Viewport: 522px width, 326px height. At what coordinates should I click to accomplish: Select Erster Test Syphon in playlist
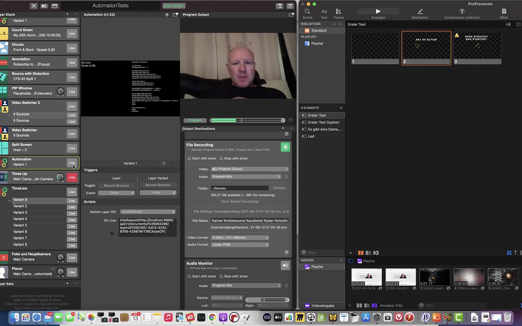323,122
